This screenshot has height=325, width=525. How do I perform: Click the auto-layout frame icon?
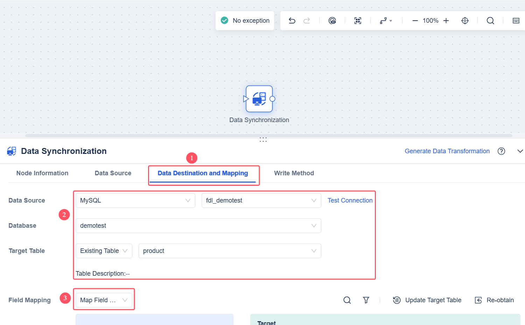click(358, 21)
